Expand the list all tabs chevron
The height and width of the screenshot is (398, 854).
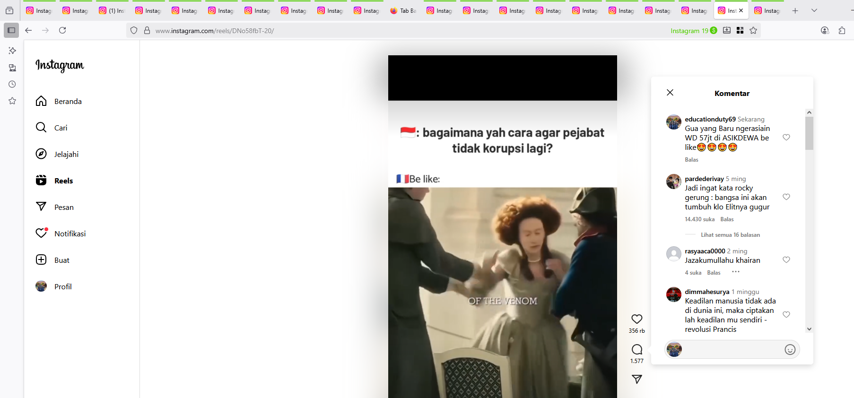point(814,10)
